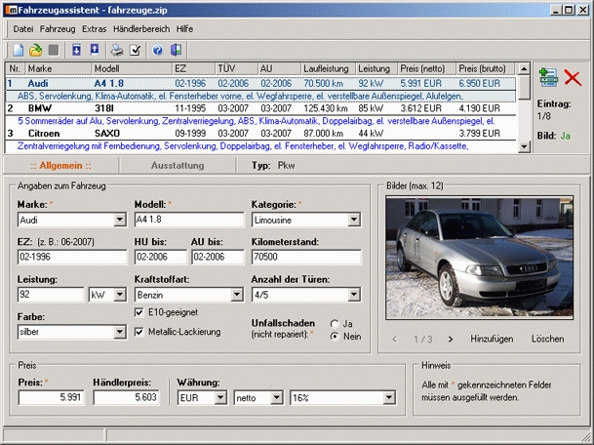Open the Händlerbereich menu
Image resolution: width=594 pixels, height=445 pixels.
click(x=140, y=29)
